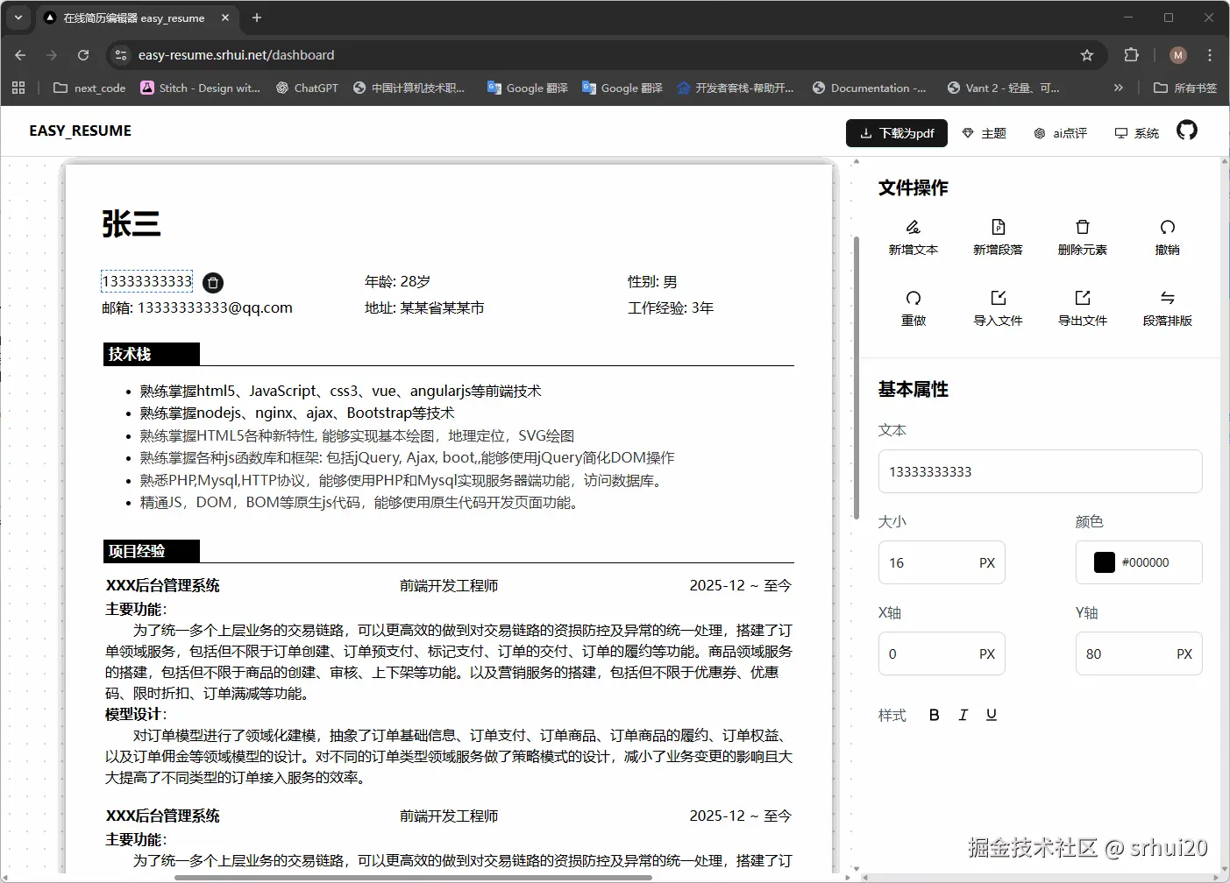The height and width of the screenshot is (883, 1230).
Task: Click the bullet 熟练掌握nodejs、nginx、ajax line
Action: [x=297, y=413]
